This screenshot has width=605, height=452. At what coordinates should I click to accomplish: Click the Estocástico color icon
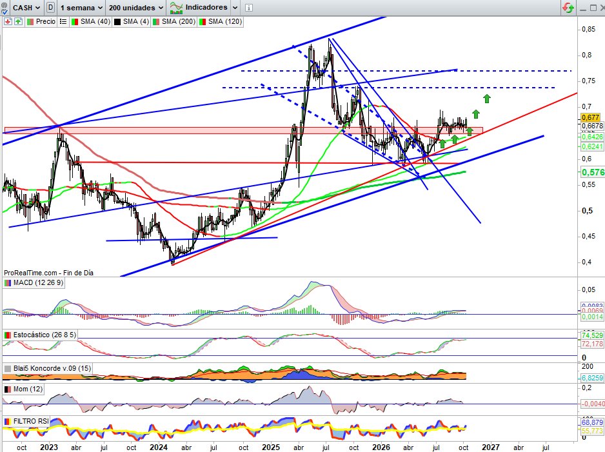(7, 335)
